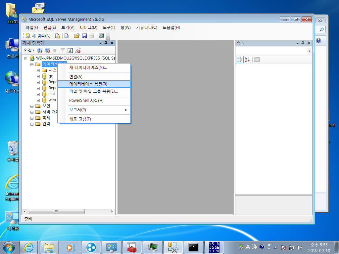Switch 속성 panel to Categorized view
The height and width of the screenshot is (254, 339).
point(240,60)
